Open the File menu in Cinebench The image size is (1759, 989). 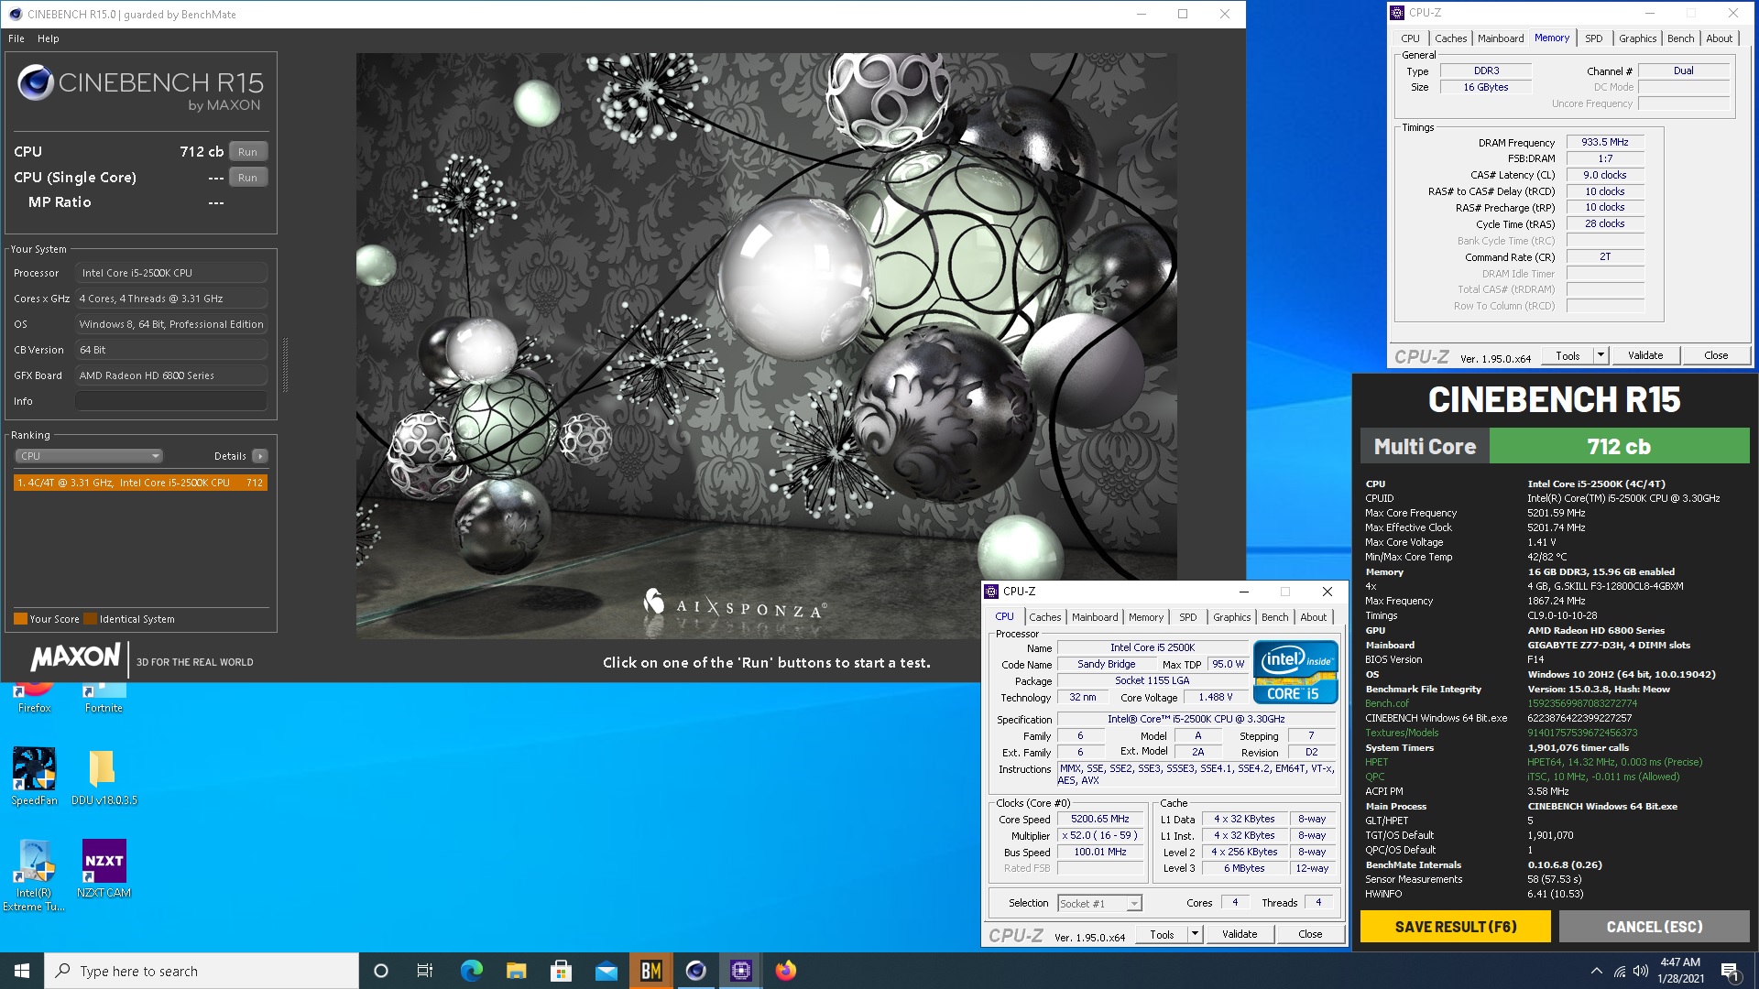click(x=16, y=38)
